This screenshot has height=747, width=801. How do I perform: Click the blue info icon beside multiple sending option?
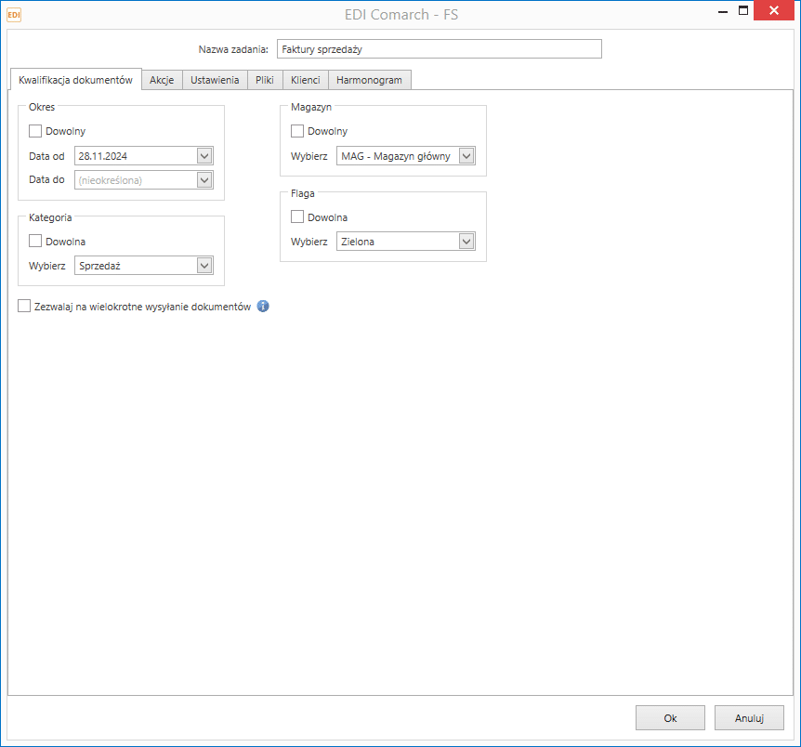tap(263, 306)
